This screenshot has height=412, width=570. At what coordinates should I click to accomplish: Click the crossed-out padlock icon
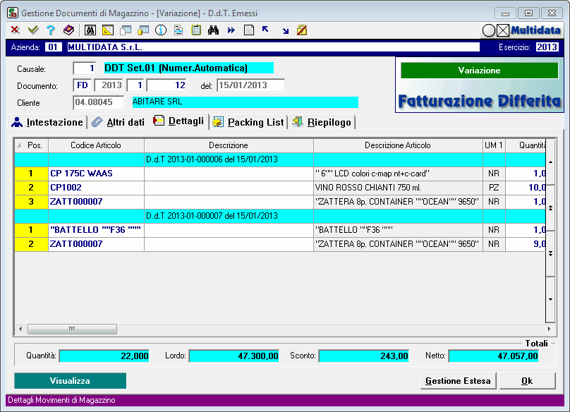pyautogui.click(x=302, y=30)
